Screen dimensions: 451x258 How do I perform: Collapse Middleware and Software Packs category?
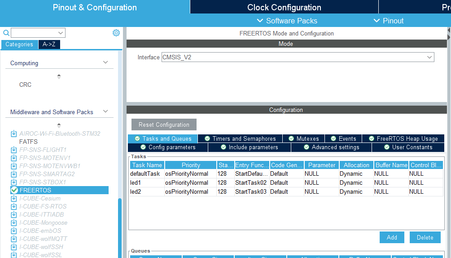coord(105,111)
